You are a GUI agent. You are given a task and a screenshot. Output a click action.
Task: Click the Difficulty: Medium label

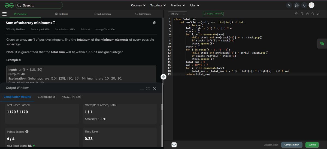(16, 29)
